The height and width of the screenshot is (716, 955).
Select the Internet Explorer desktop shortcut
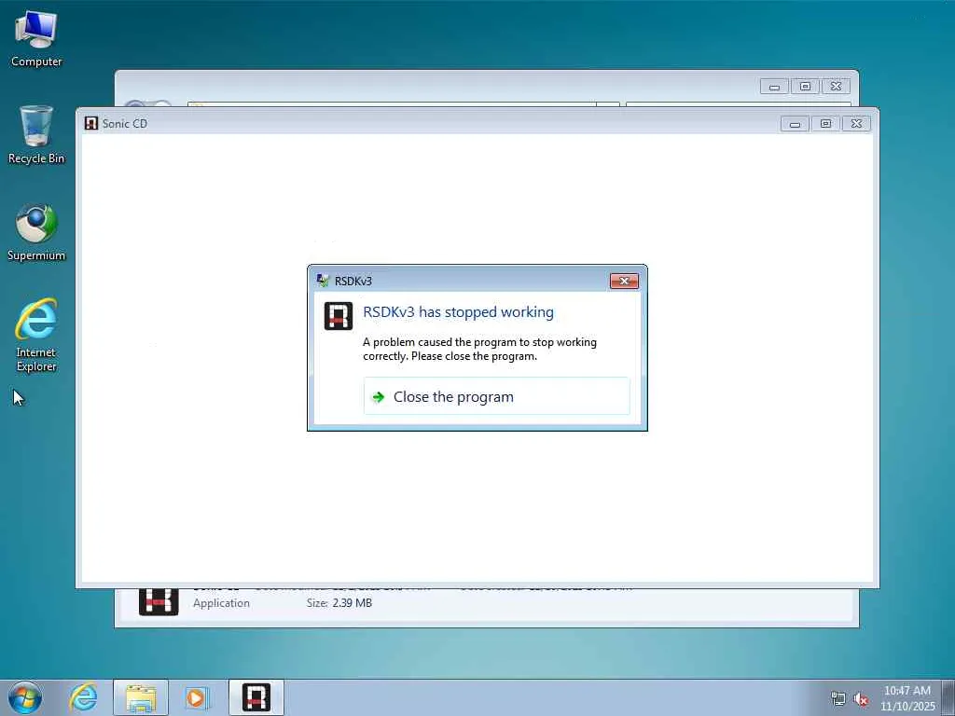[x=36, y=335]
